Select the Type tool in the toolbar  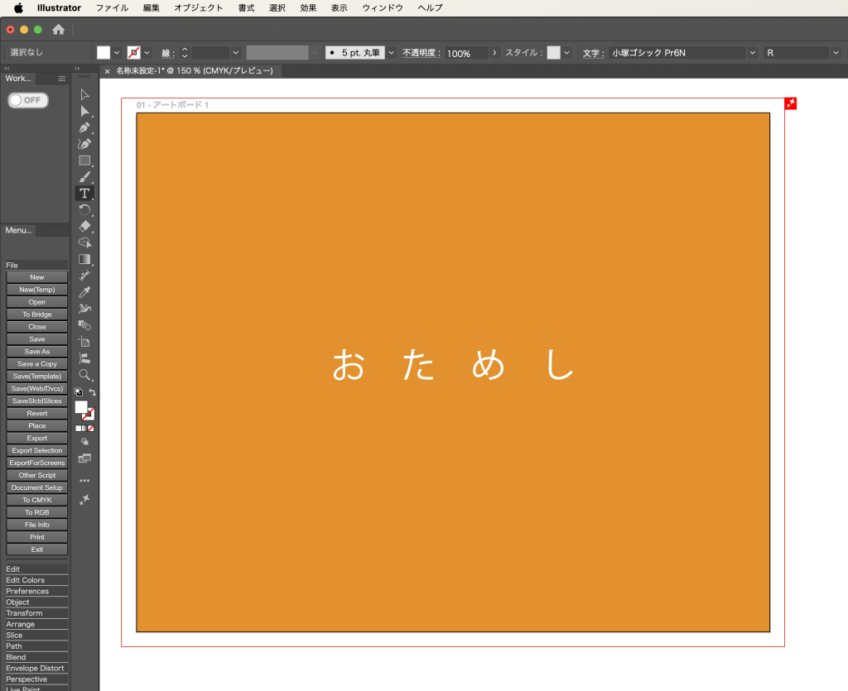[x=84, y=193]
